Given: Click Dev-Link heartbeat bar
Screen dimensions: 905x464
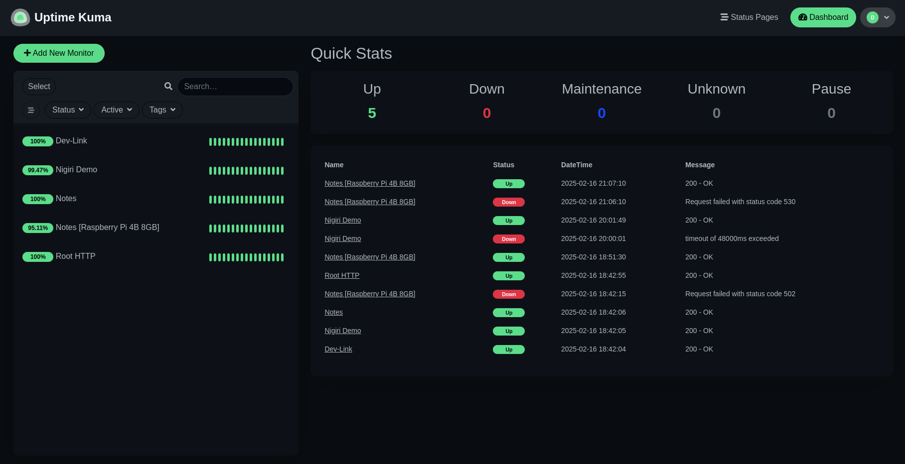Looking at the screenshot, I should [x=246, y=142].
